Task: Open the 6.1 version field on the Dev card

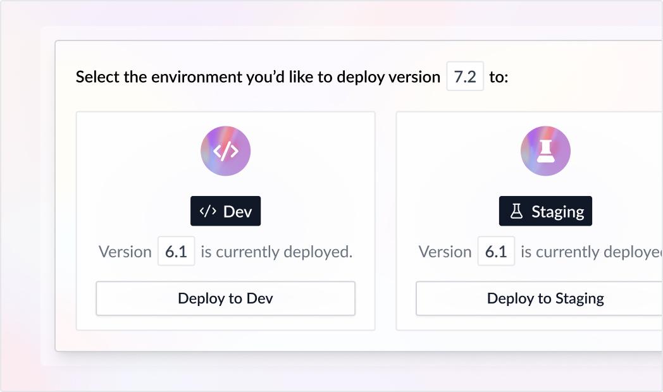Action: (176, 251)
